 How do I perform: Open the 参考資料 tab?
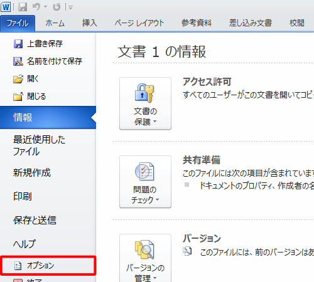[x=197, y=23]
